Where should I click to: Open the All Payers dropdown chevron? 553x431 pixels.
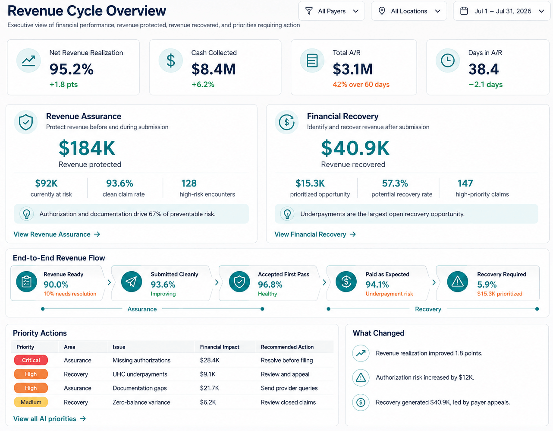(x=356, y=11)
